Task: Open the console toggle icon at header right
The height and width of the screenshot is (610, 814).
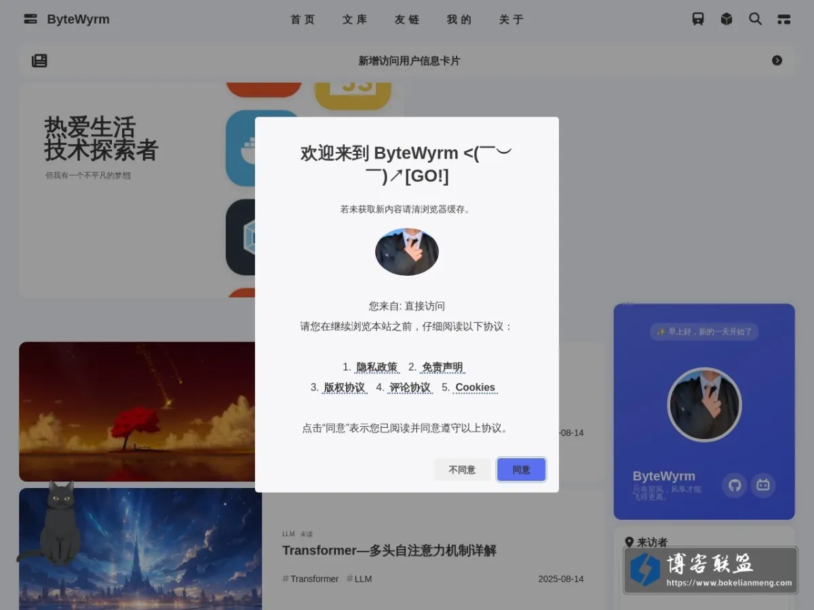Action: (784, 19)
